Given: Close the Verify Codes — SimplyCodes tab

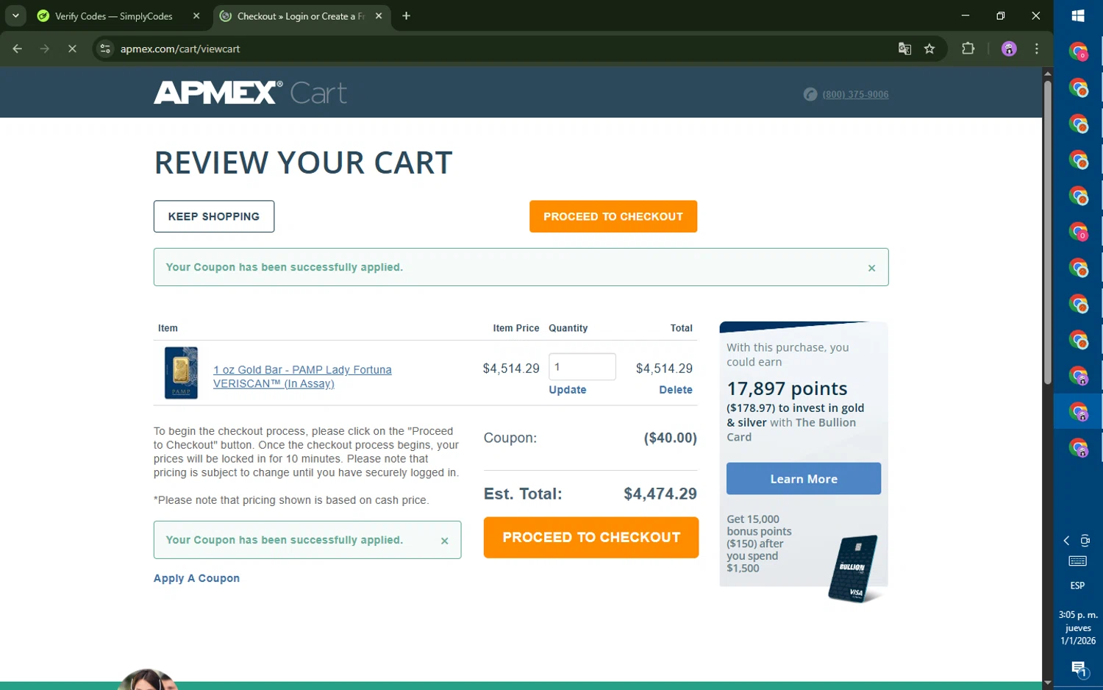Looking at the screenshot, I should [x=196, y=16].
